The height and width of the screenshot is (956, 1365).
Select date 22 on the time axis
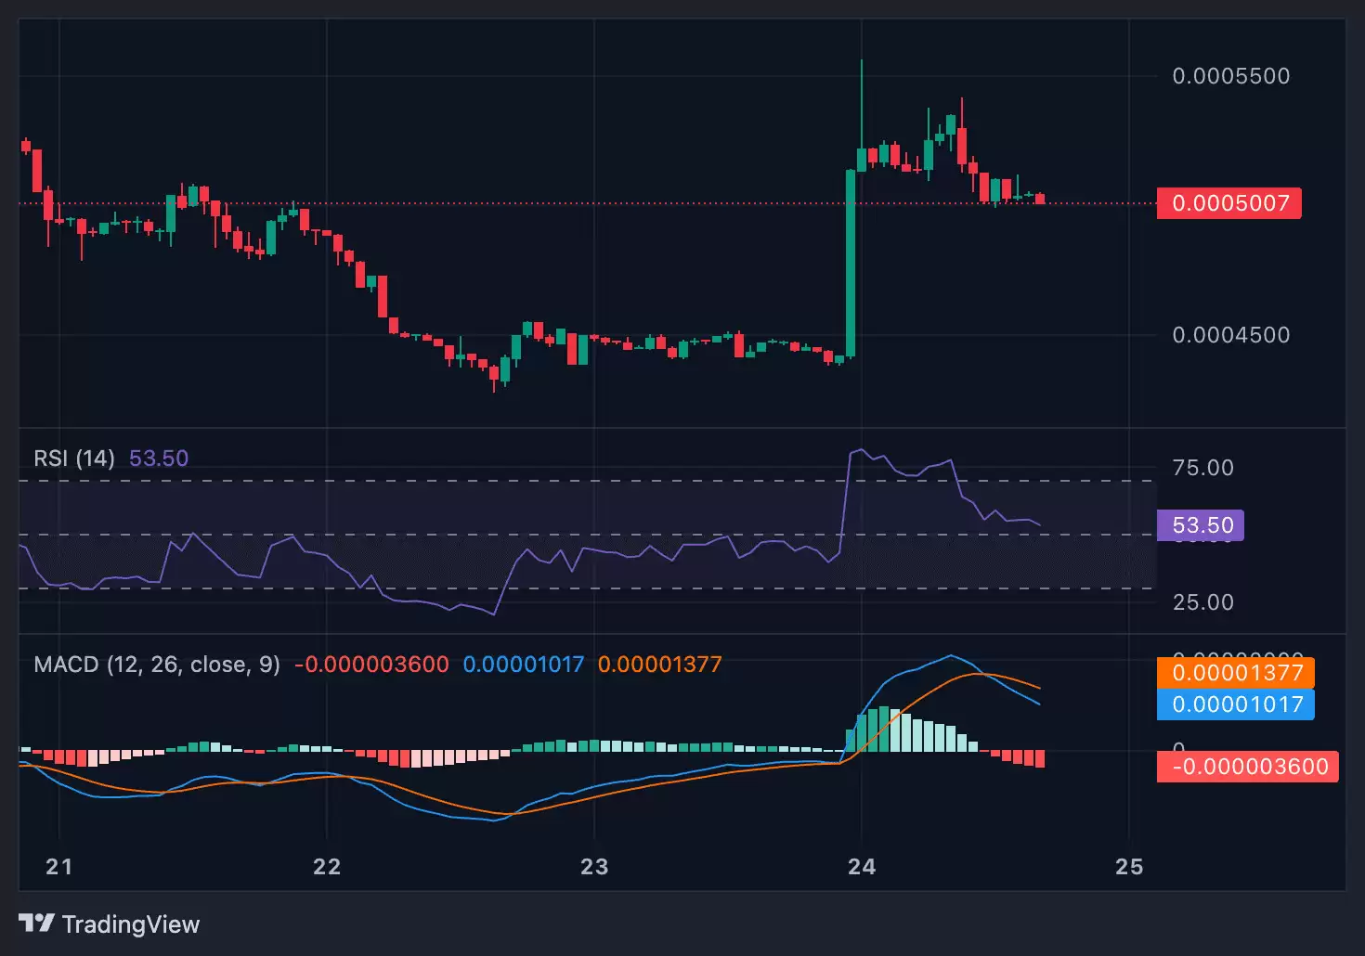(x=327, y=867)
